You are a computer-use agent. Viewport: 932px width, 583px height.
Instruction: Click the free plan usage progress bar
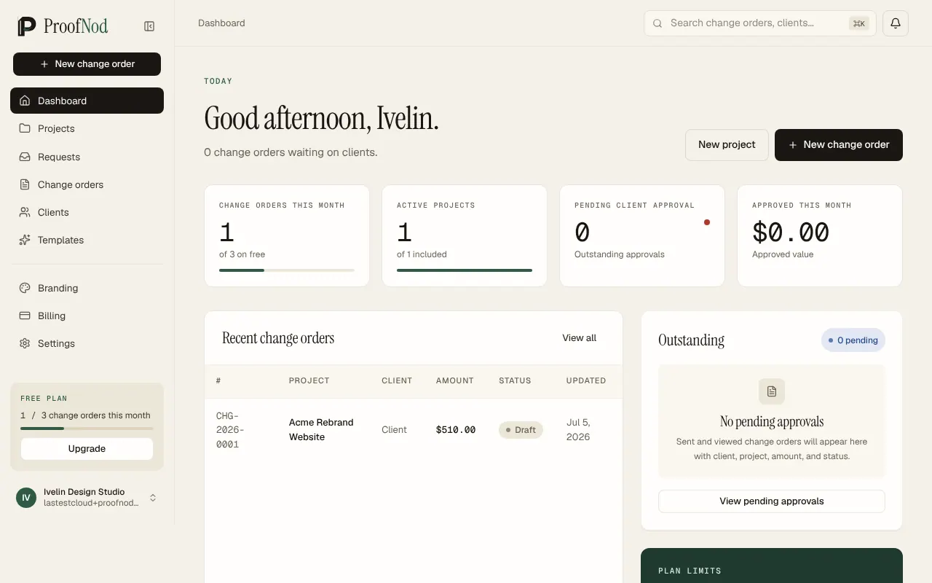click(87, 429)
